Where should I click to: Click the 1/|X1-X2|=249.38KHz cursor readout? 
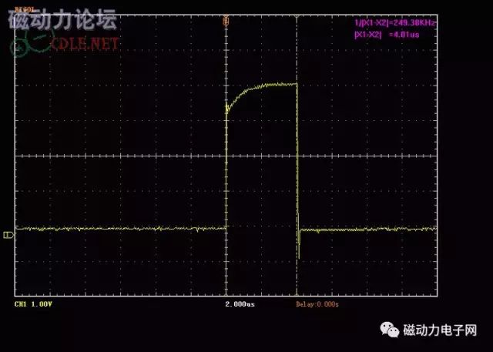click(x=395, y=22)
